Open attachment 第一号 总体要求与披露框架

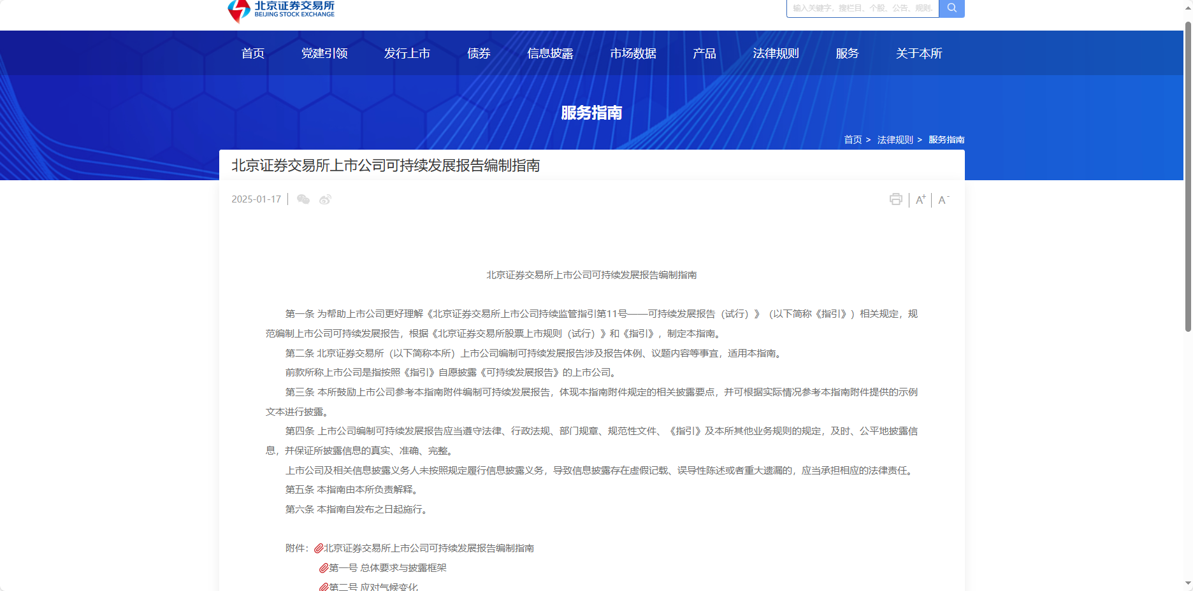387,568
